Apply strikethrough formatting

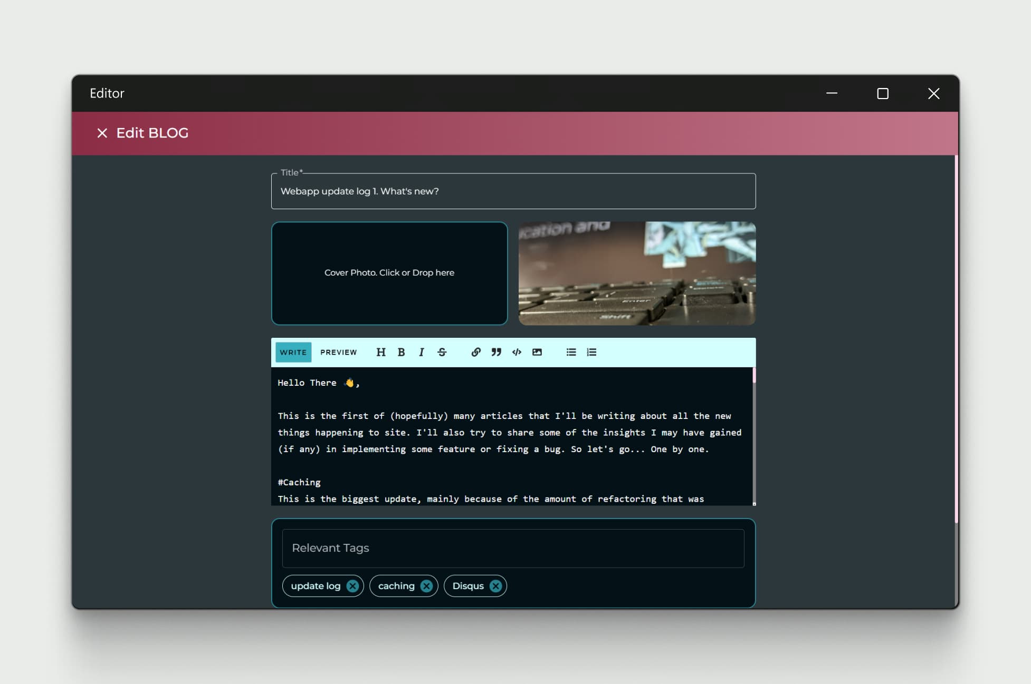tap(442, 352)
